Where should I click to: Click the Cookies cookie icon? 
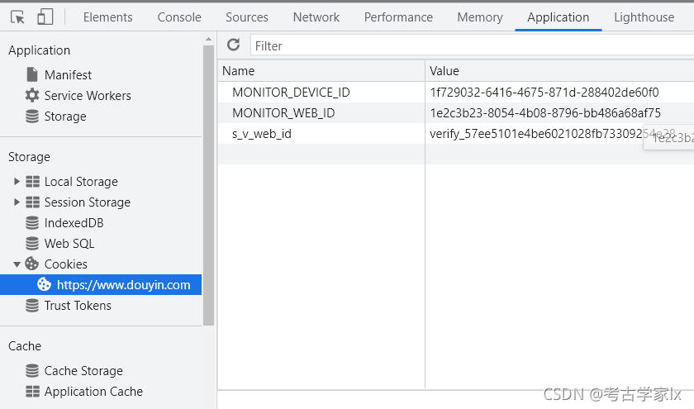coord(32,264)
